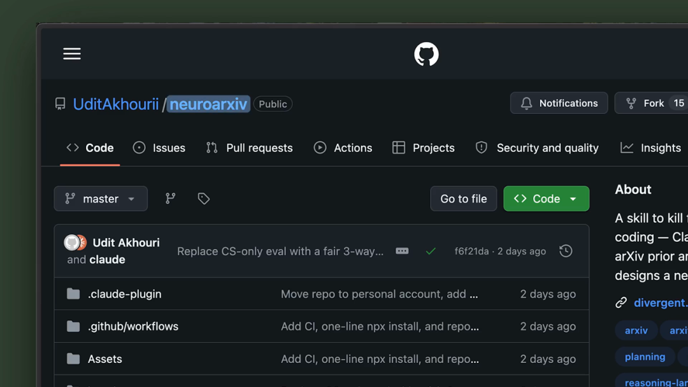Switch to the Pull requests tab
Viewport: 688px width, 387px height.
pyautogui.click(x=249, y=148)
